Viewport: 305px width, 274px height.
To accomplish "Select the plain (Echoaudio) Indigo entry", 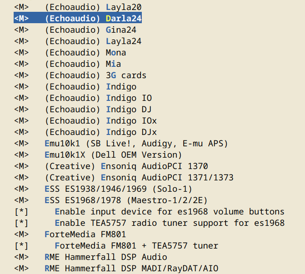I will pos(90,87).
